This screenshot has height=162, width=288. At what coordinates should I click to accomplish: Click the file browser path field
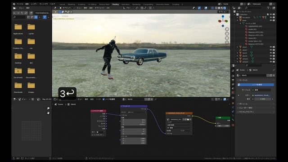click(x=42, y=13)
